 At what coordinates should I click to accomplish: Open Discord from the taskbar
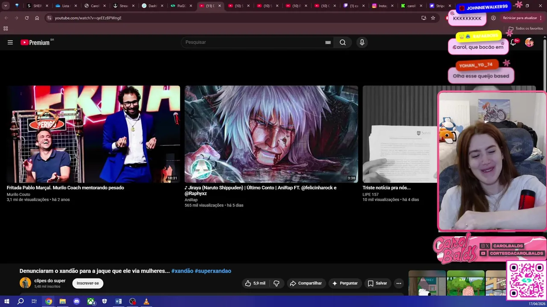pos(76,301)
